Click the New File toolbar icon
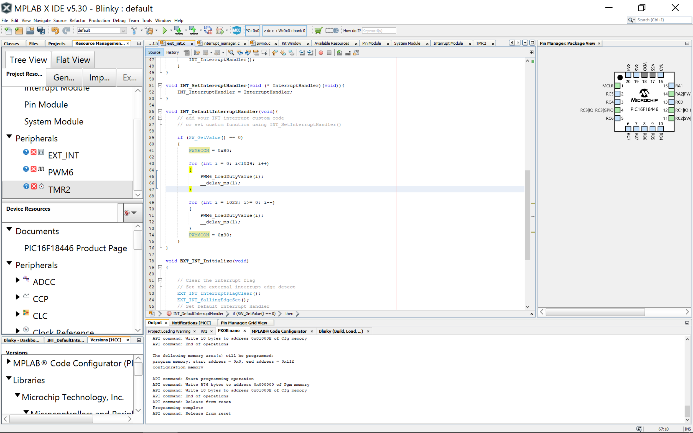Viewport: 693px width, 433px height. pos(8,30)
